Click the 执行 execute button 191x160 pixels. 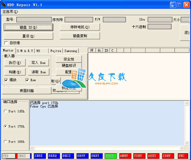(15, 62)
